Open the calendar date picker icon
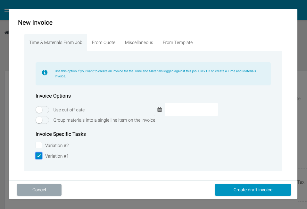 pyautogui.click(x=160, y=109)
